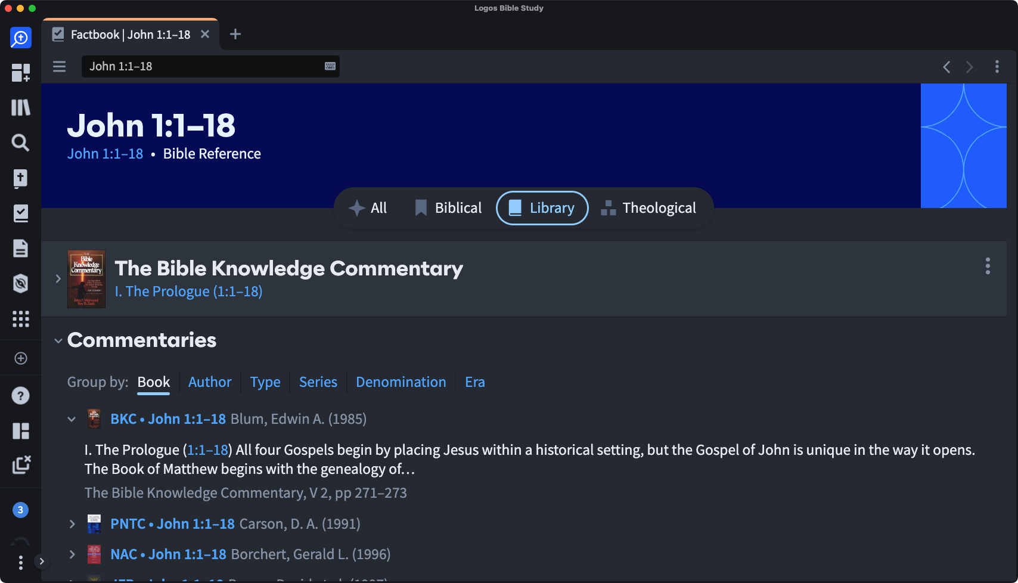Expand the PNTC John 1:1–18 entry

coord(72,524)
